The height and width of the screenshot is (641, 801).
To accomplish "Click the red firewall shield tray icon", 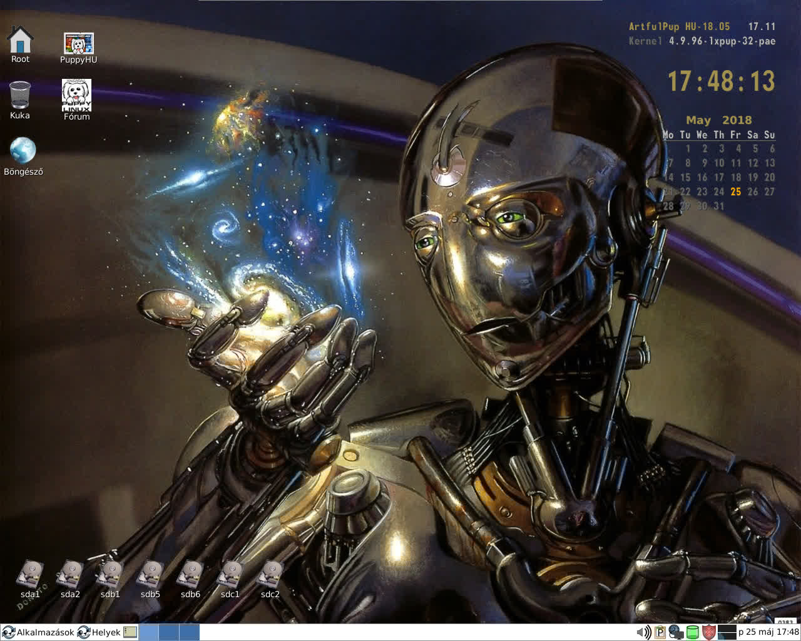I will [x=708, y=632].
